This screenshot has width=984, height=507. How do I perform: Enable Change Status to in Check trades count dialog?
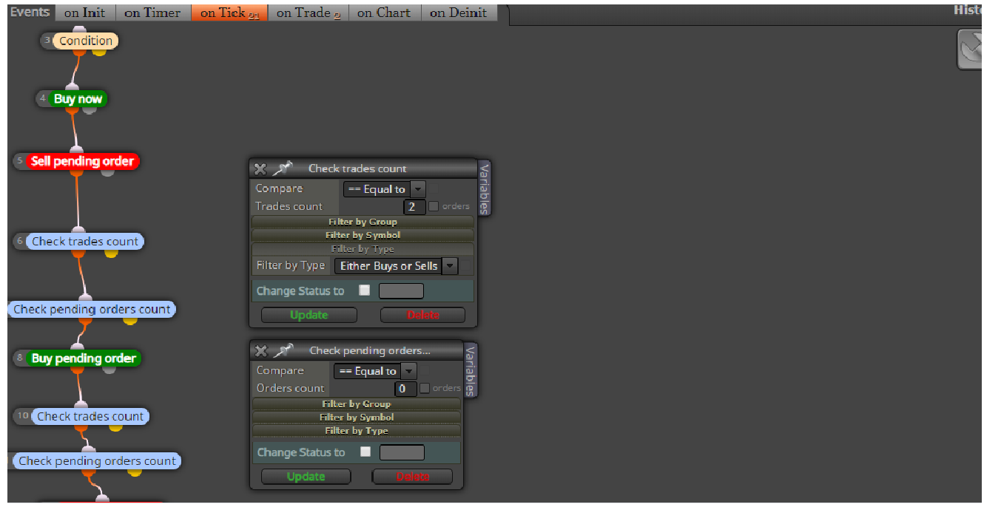pyautogui.click(x=364, y=290)
